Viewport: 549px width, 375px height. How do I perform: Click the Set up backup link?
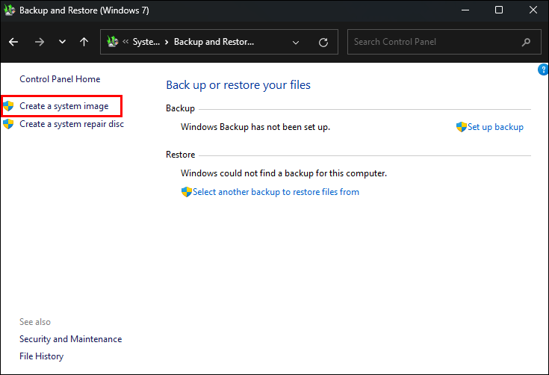494,127
